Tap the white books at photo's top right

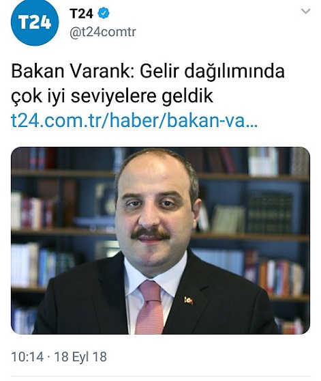point(263,162)
